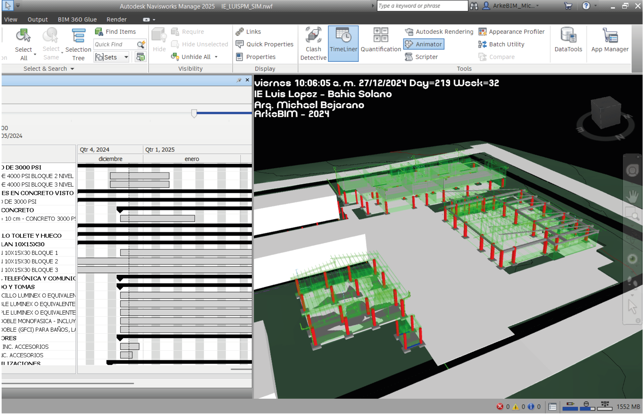This screenshot has width=643, height=414.
Task: Open the Sets dropdown
Action: click(112, 57)
